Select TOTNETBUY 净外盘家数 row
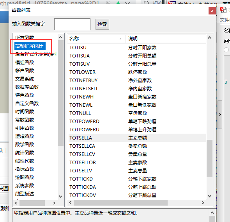This screenshot has height=222, width=230. tap(137, 81)
